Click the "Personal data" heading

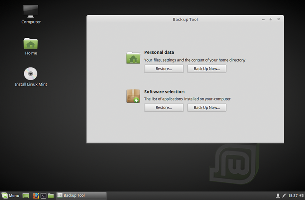tap(159, 52)
